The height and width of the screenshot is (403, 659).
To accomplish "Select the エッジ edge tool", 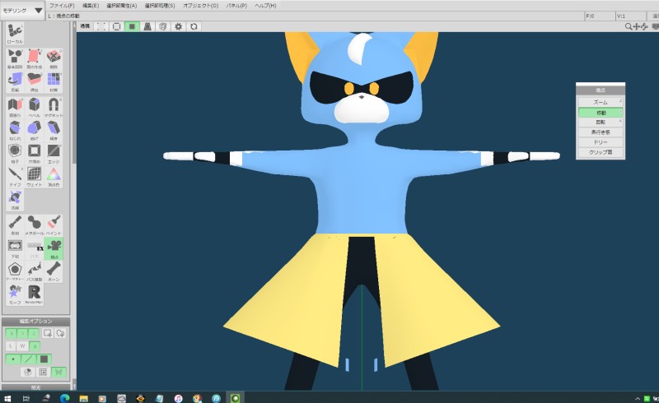I will click(x=54, y=154).
